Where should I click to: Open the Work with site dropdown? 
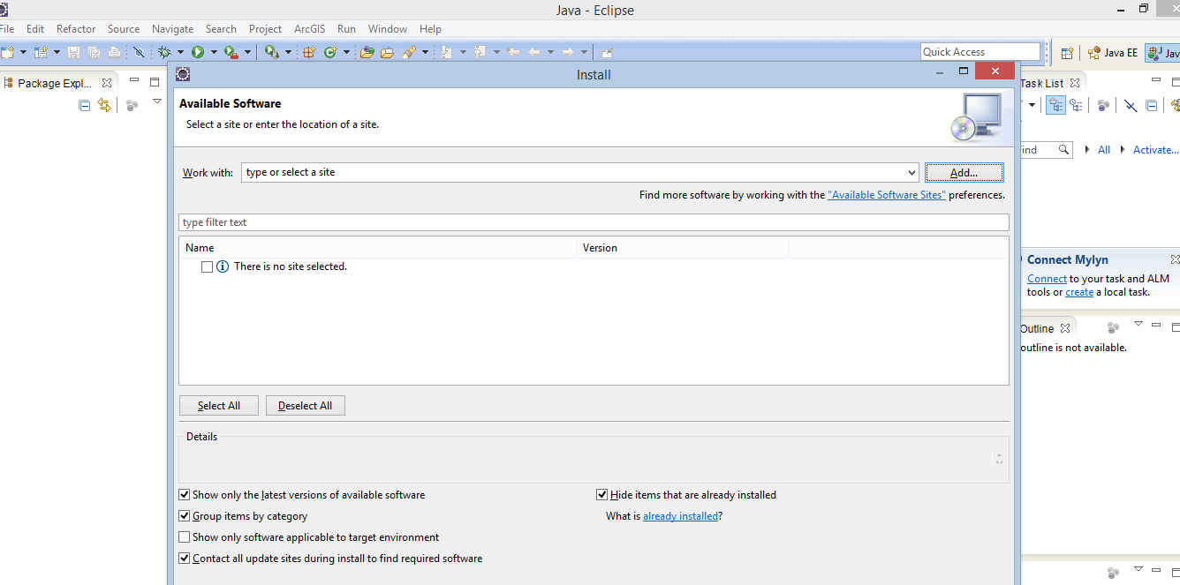[913, 172]
